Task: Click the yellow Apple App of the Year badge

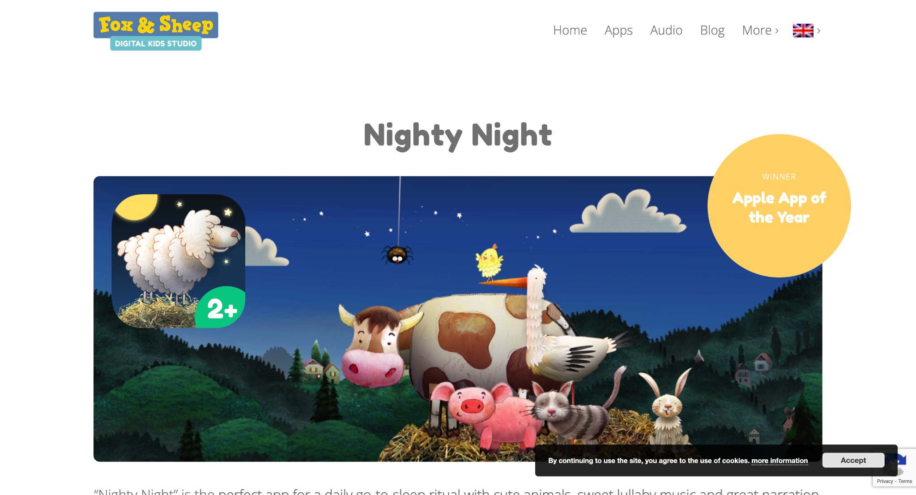Action: (779, 205)
